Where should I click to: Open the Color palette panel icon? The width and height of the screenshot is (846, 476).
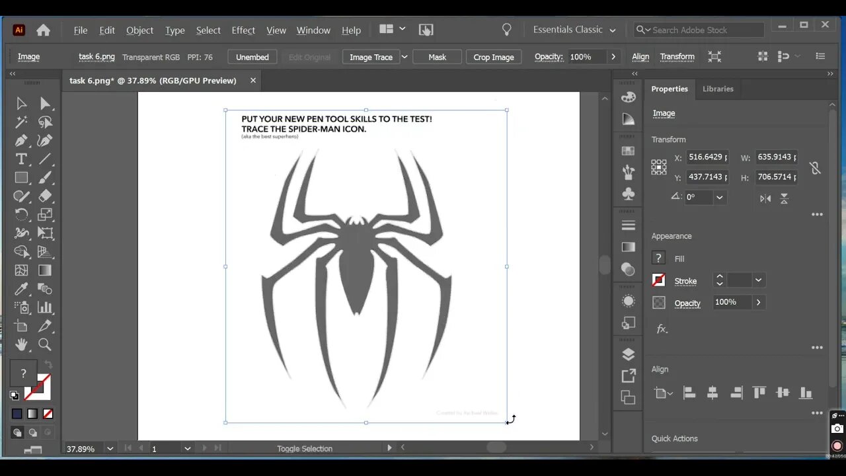[629, 97]
